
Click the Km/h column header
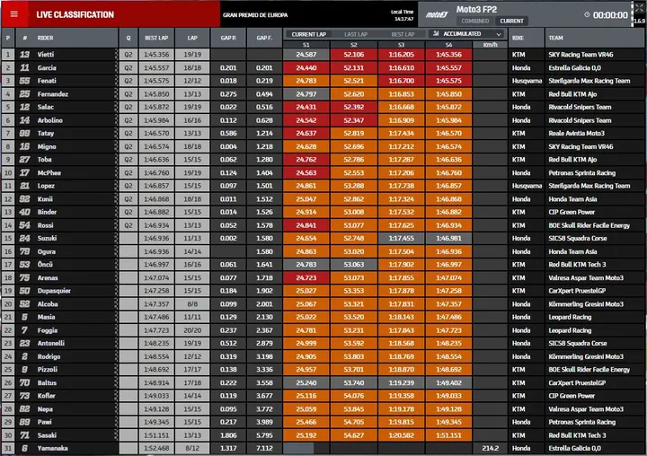point(490,45)
